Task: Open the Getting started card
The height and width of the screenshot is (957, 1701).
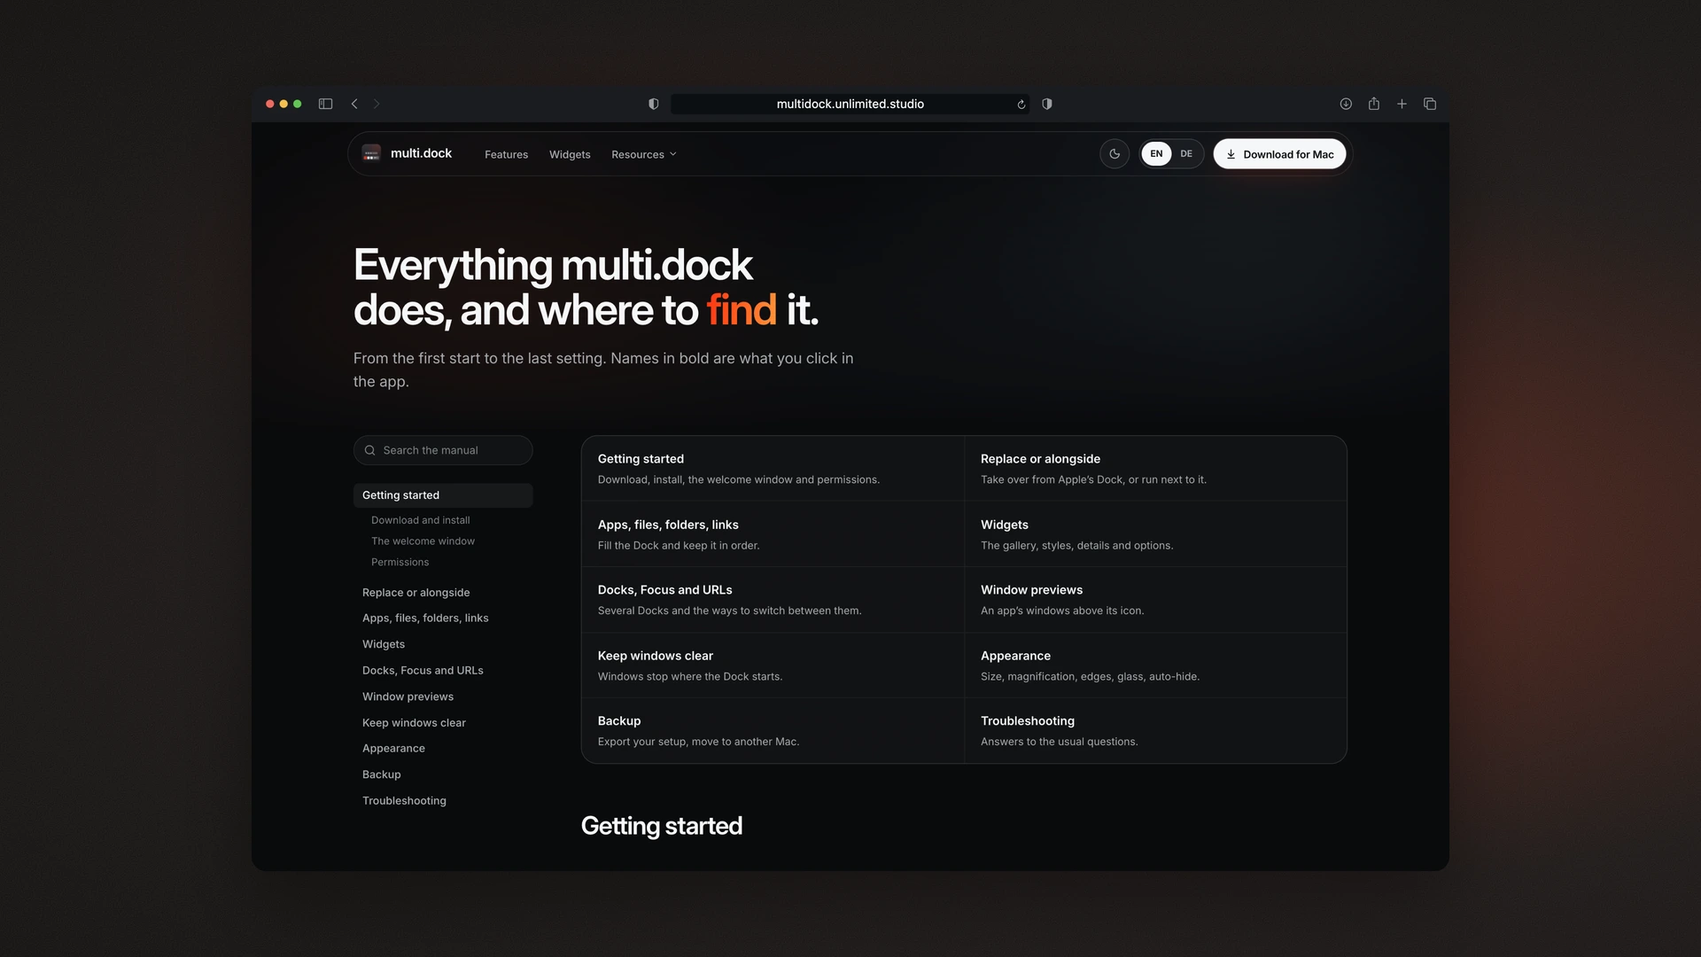Action: [773, 469]
